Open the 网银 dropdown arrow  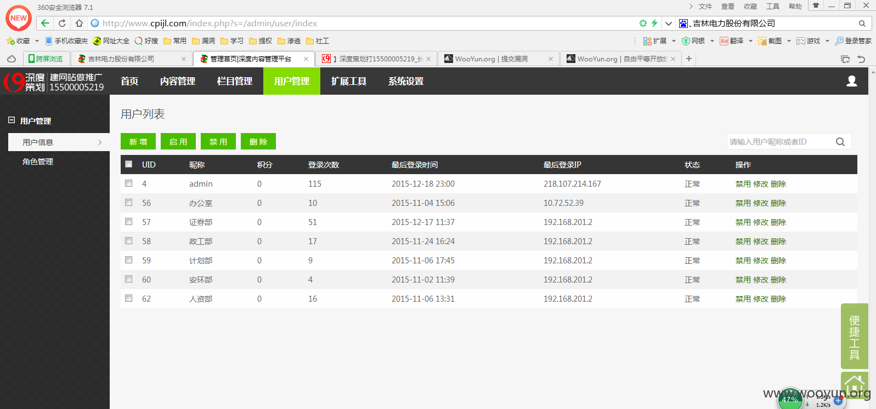click(x=712, y=41)
